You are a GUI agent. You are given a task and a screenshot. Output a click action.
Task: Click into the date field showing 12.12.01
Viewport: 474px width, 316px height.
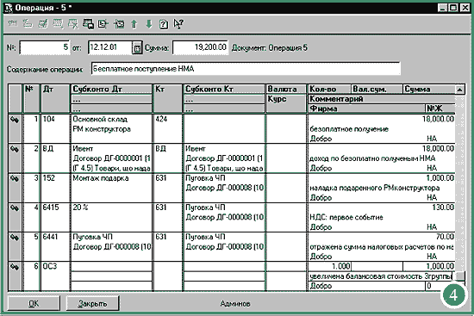point(110,47)
